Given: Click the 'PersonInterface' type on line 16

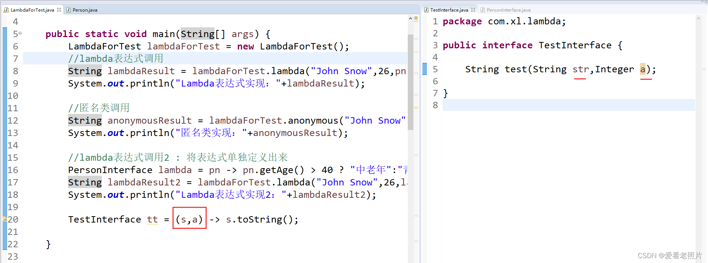Looking at the screenshot, I should click(x=110, y=170).
